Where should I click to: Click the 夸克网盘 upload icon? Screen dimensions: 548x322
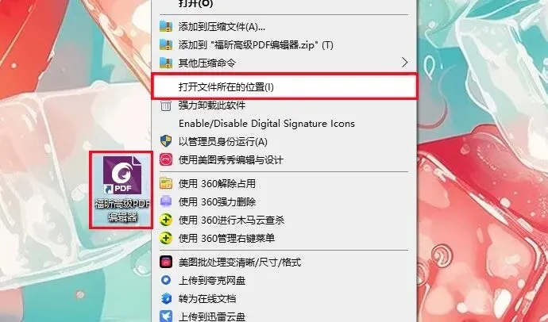coord(166,280)
